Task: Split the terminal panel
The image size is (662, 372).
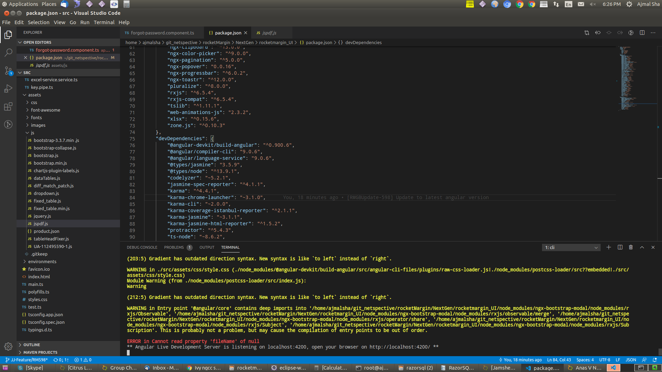Action: [620, 247]
